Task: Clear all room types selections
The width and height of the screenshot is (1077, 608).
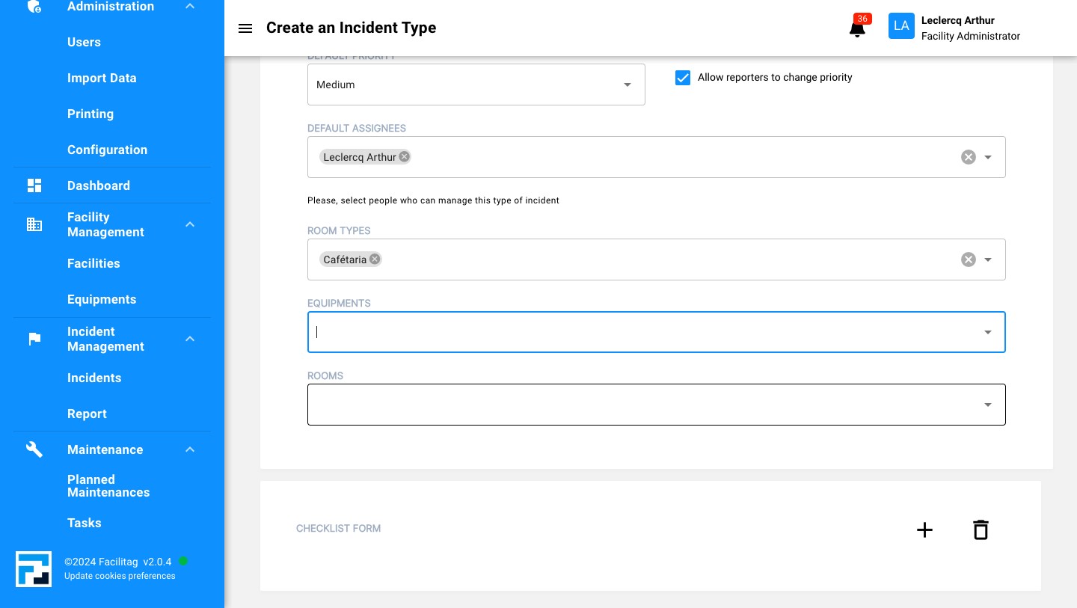Action: [x=968, y=260]
